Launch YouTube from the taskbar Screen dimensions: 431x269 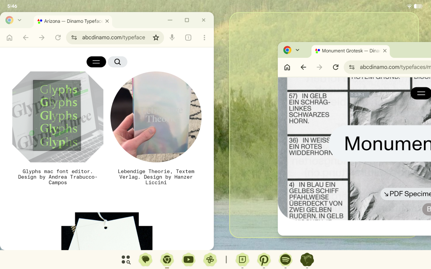tap(189, 260)
